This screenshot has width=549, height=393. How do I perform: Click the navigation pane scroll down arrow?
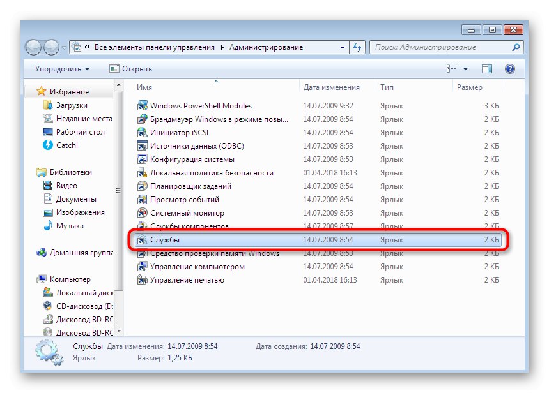pos(119,330)
